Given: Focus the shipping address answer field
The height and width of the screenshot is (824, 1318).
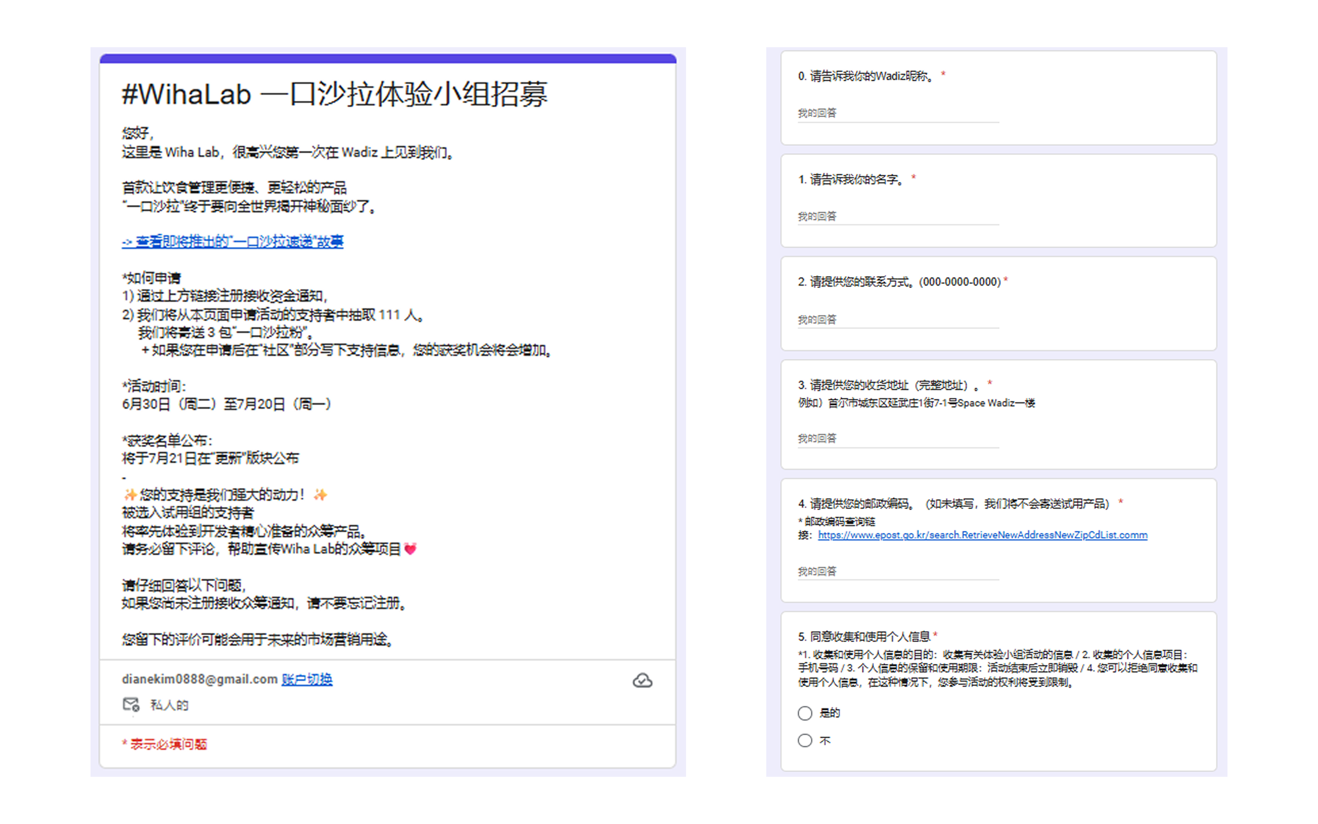Looking at the screenshot, I should coord(898,439).
